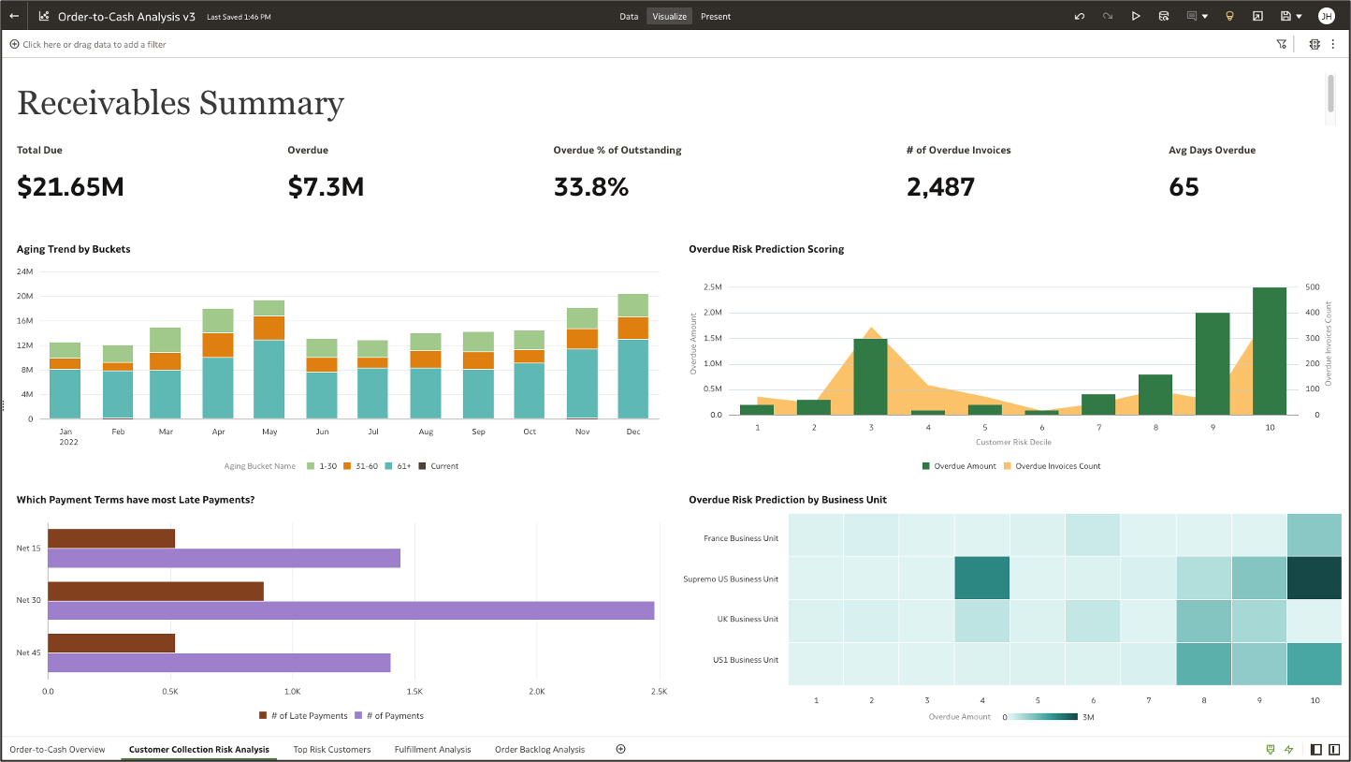The image size is (1351, 762).
Task: Expand the notes/comments dropdown arrow
Action: [1205, 16]
